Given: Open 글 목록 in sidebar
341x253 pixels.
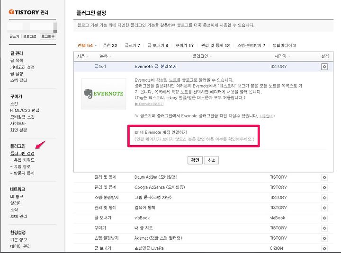Looking at the screenshot, I should (x=17, y=61).
